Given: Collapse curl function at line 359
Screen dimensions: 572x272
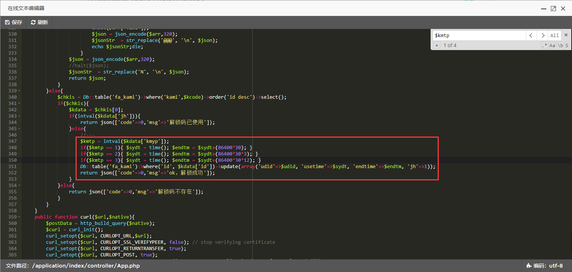Looking at the screenshot, I should [x=19, y=217].
